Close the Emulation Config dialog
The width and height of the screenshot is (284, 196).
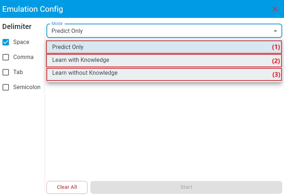pyautogui.click(x=275, y=9)
